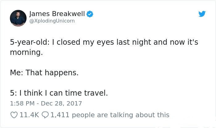
Task: Click the 11.4K likes count
Action: (x=30, y=115)
